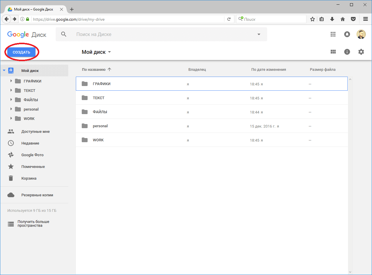Open Google Фото in sidebar
This screenshot has width=372, height=275.
(32, 155)
